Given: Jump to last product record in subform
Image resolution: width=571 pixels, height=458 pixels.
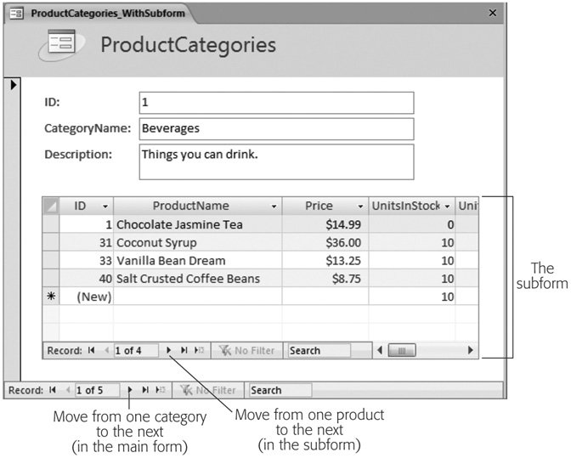Looking at the screenshot, I should [184, 350].
